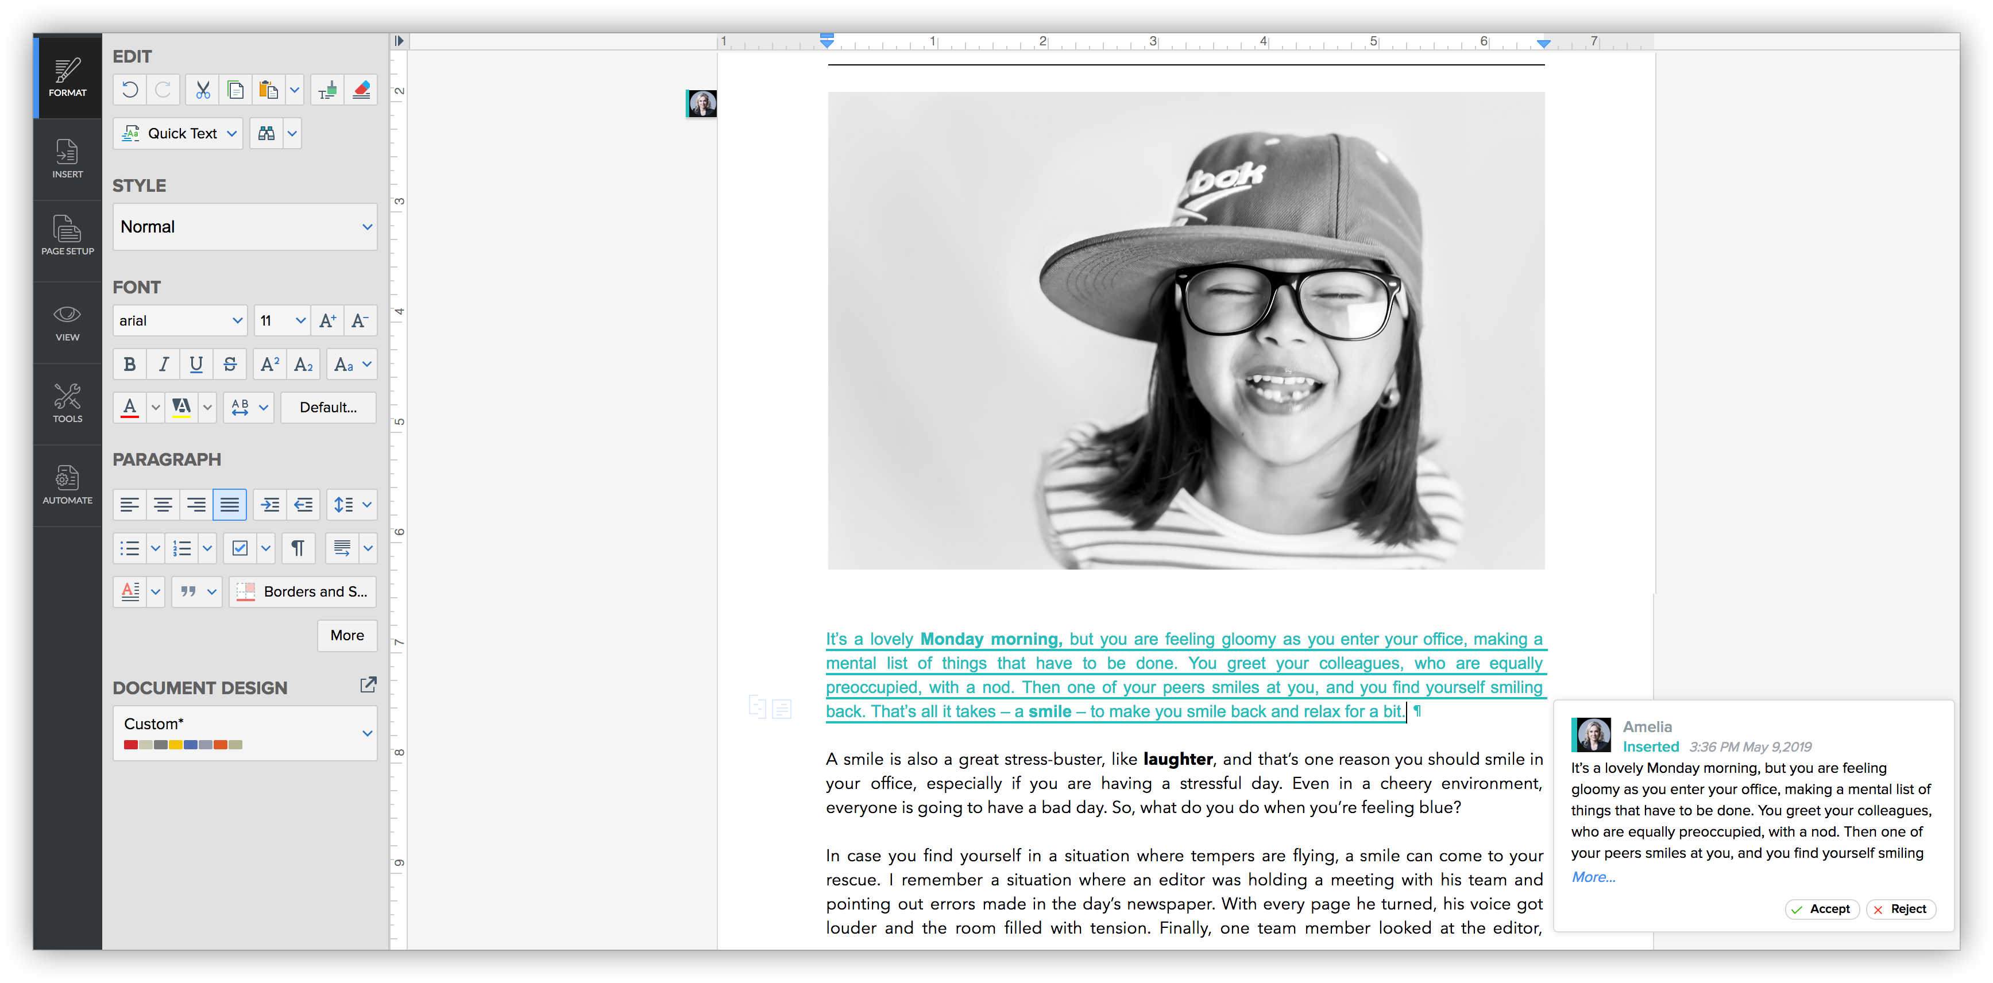This screenshot has width=1993, height=983.
Task: Open the Normal style dropdown
Action: click(x=245, y=227)
